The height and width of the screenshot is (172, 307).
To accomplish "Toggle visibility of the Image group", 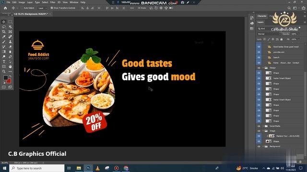I will pos(259,131).
